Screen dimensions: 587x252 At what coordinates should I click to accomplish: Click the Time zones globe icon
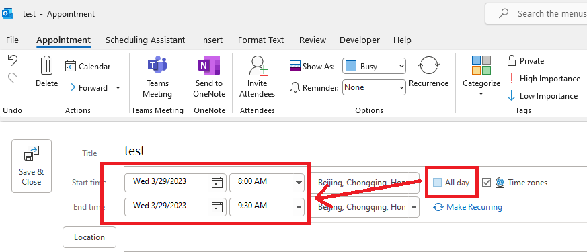[500, 183]
